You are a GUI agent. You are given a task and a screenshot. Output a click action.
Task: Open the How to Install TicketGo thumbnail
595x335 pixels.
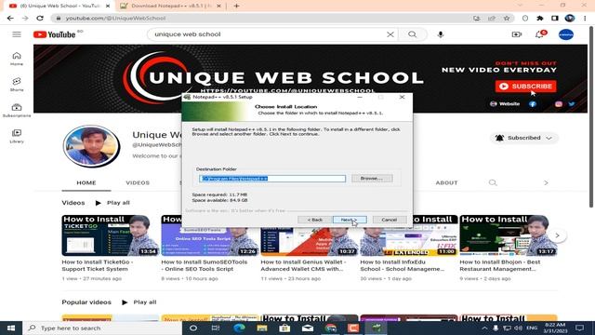coord(110,235)
